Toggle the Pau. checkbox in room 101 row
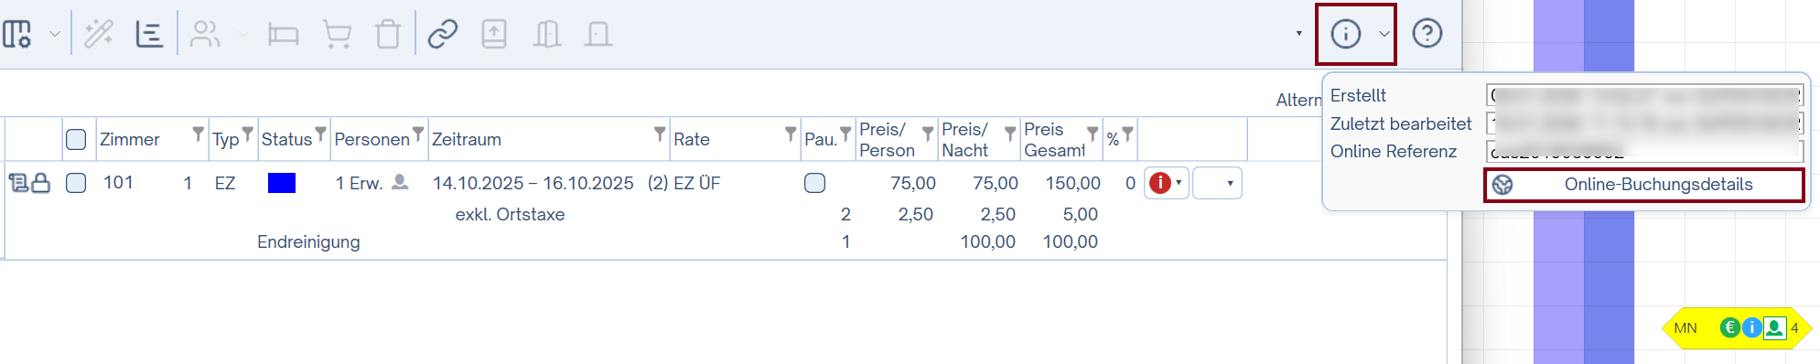The image size is (1820, 364). (814, 183)
